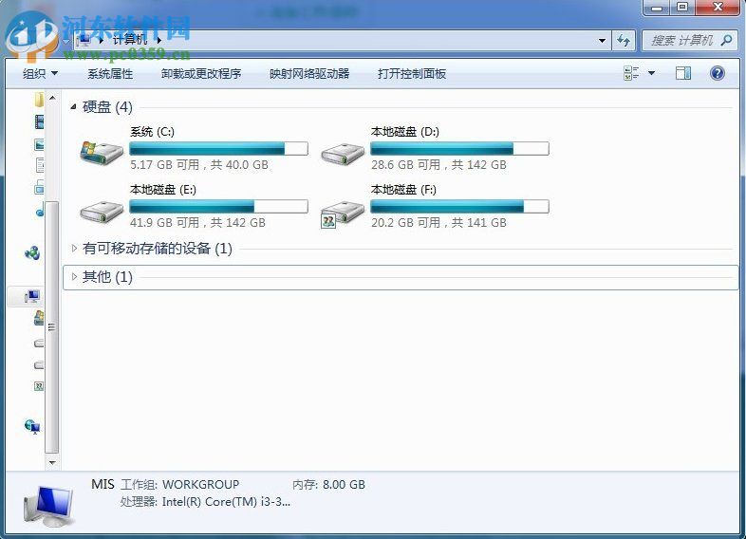
Task: Open the Help question mark icon
Action: (717, 73)
